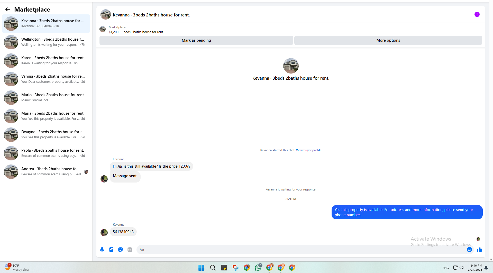Open the $1,200 3beds 2baths listing link
The image size is (493, 273).
click(136, 32)
